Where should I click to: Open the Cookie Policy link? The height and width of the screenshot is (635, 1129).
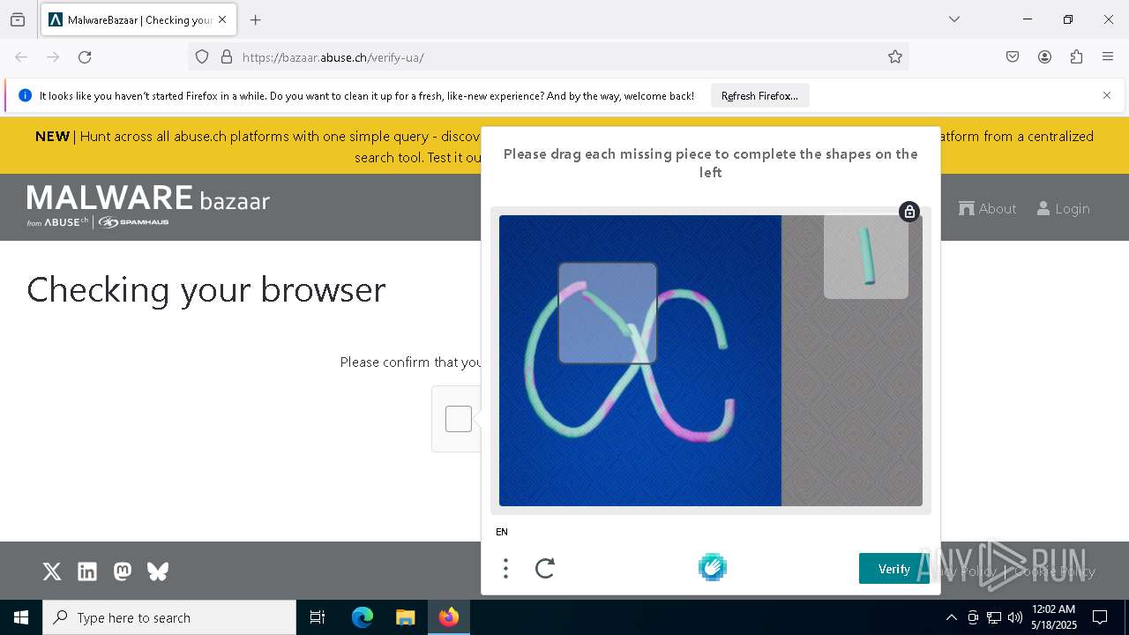[1054, 571]
